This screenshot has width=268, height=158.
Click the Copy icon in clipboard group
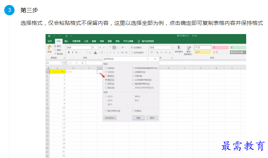coord(55,50)
